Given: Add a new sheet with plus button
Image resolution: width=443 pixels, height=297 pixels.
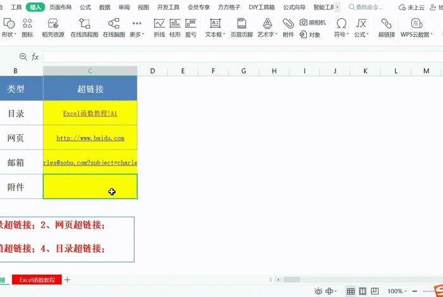Looking at the screenshot, I should pyautogui.click(x=67, y=280).
